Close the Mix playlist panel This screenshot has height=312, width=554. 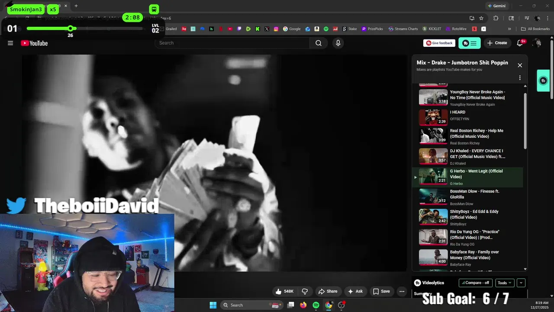[x=520, y=65]
